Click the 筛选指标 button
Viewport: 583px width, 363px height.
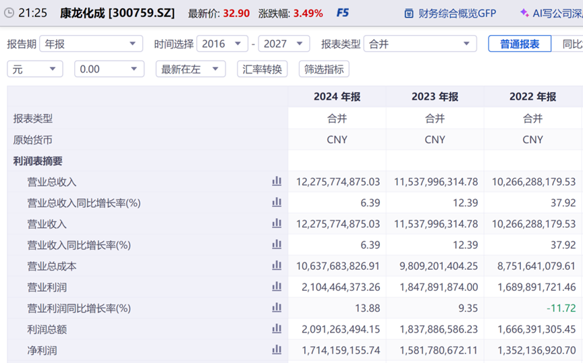click(x=324, y=69)
